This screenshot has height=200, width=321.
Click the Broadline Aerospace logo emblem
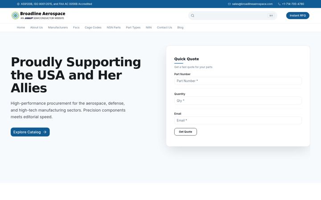pyautogui.click(x=15, y=16)
